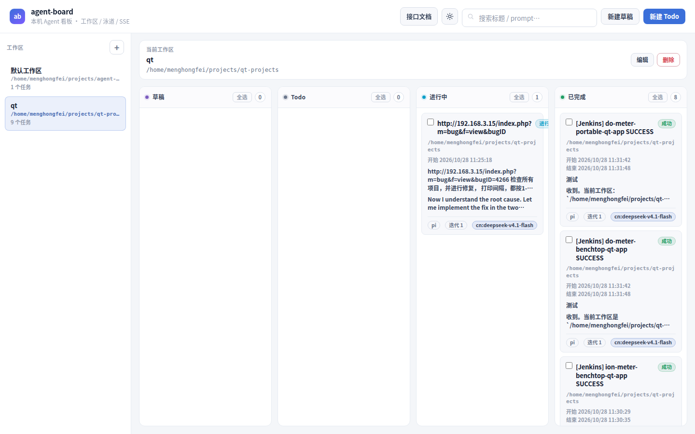
Task: Click the purple dot in 草稿 column header
Action: point(147,97)
